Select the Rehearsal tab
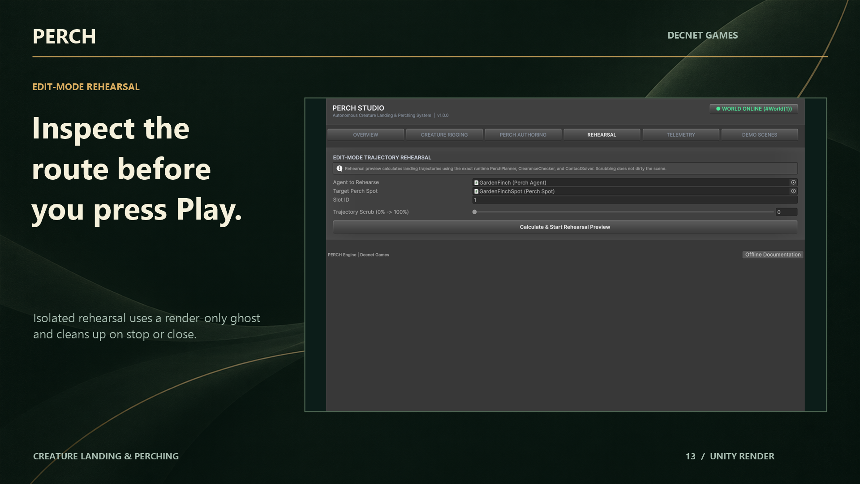Screen dimensions: 860x484 tap(602, 135)
